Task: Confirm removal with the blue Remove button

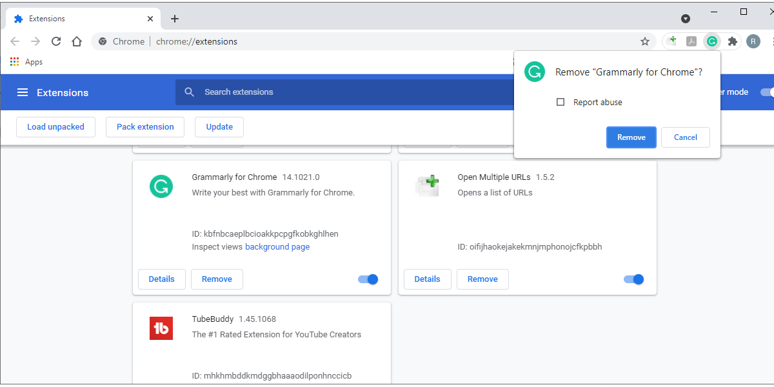Action: [631, 137]
